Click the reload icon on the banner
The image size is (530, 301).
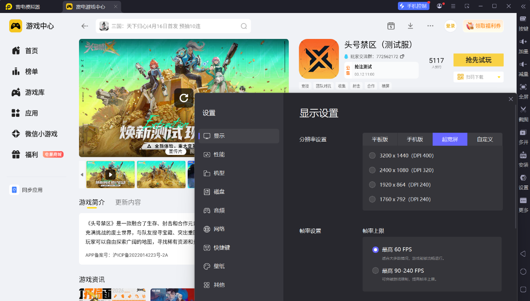[184, 98]
